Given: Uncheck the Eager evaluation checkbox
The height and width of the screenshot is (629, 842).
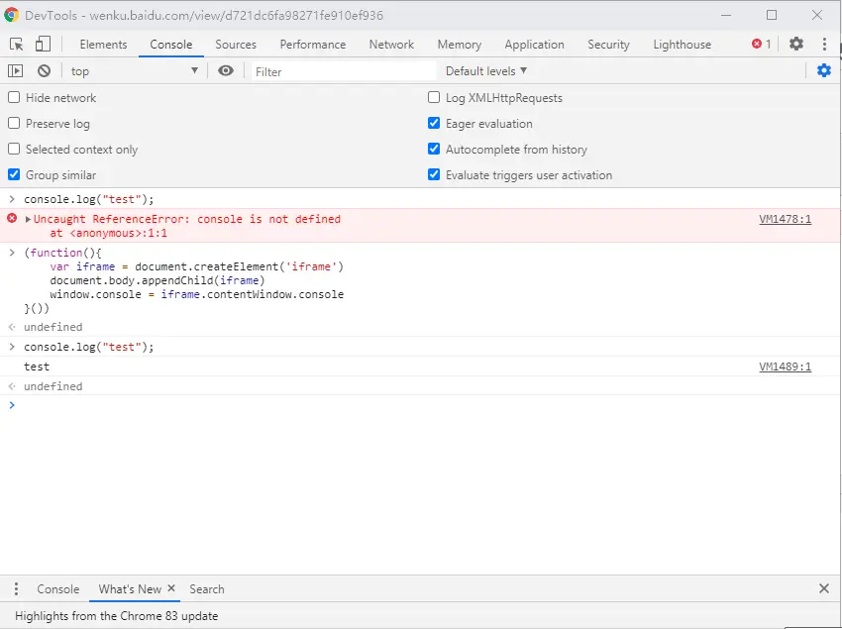Looking at the screenshot, I should [x=434, y=123].
